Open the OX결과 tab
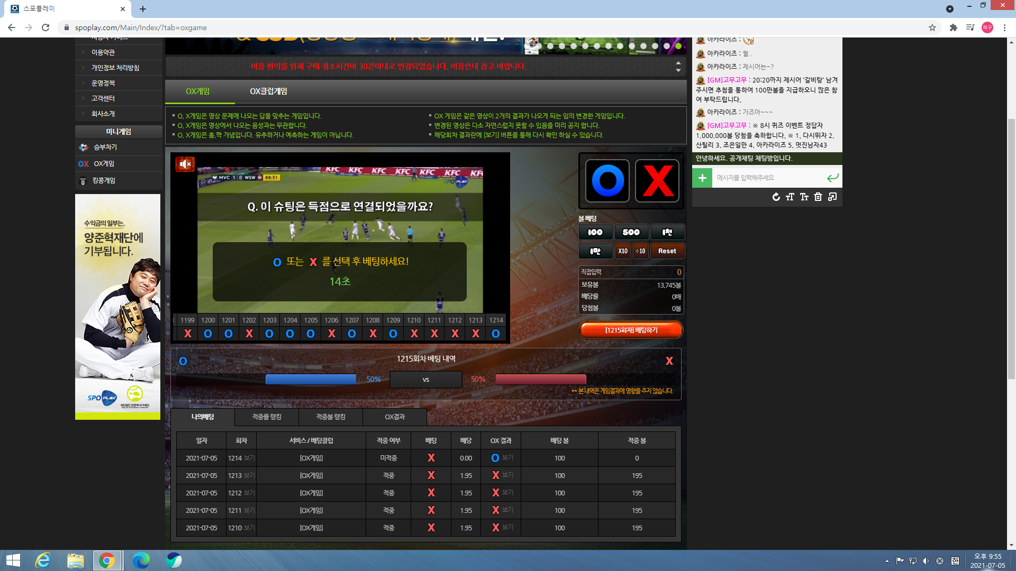This screenshot has height=571, width=1016. pyautogui.click(x=395, y=417)
